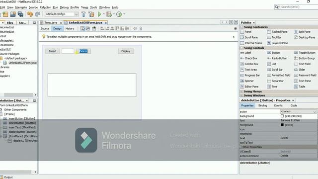Switch to the Files tab
Image resolution: width=318 pixels, height=179 pixels.
pos(10,23)
